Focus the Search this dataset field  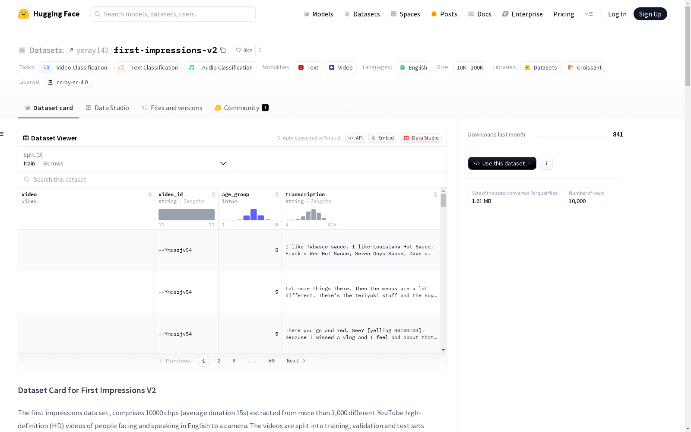[x=232, y=179]
